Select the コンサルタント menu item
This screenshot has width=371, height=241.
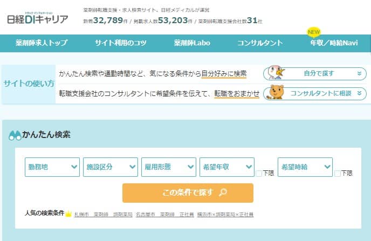(260, 43)
